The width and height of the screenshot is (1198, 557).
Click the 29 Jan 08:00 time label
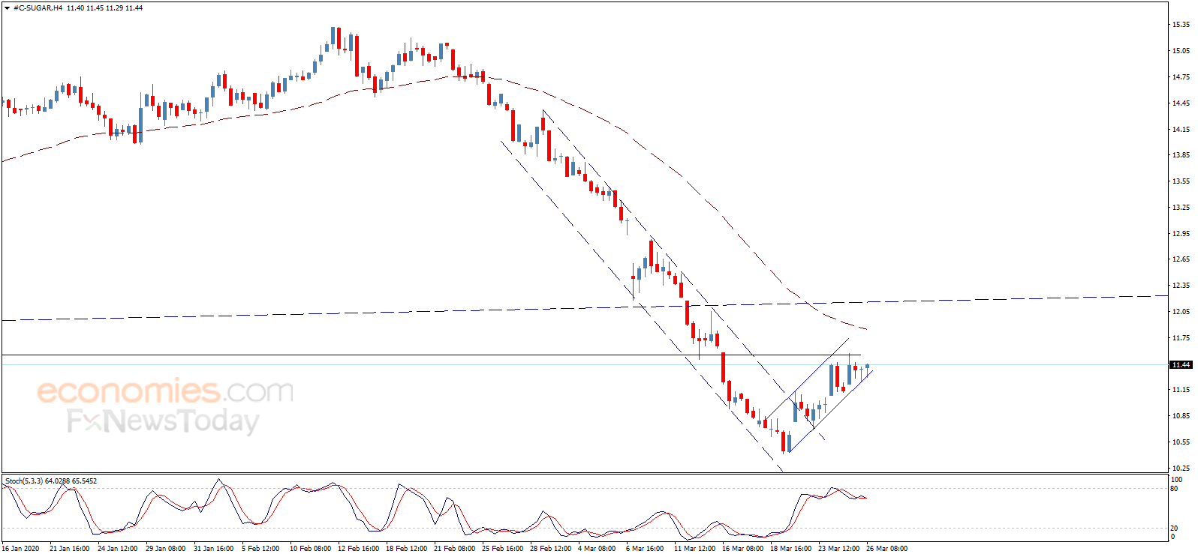click(x=165, y=549)
